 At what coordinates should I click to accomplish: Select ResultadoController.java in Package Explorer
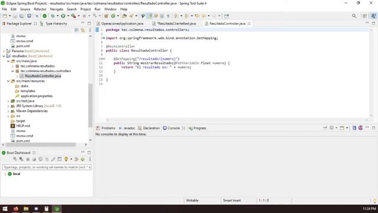(43, 76)
